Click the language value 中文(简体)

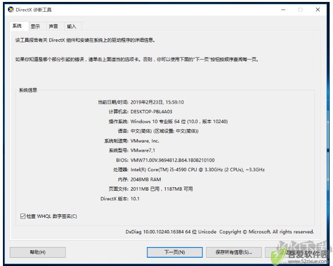point(165,131)
